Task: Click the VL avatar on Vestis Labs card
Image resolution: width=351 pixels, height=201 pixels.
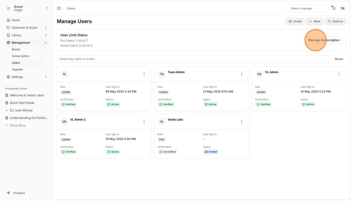Action: 162,122
